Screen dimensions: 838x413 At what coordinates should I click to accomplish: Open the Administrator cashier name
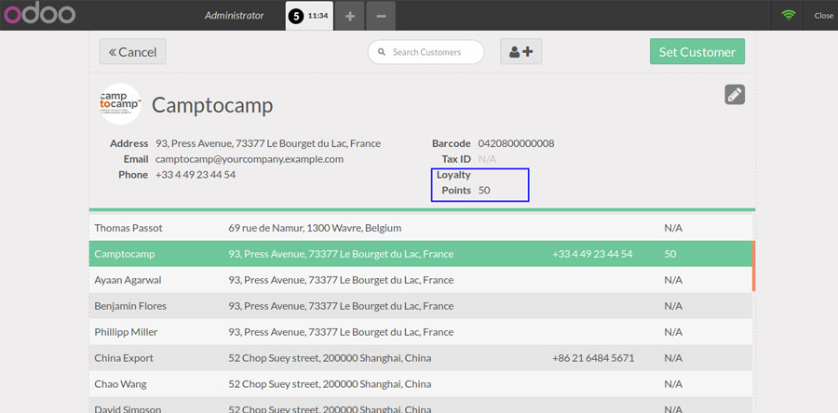click(x=234, y=16)
